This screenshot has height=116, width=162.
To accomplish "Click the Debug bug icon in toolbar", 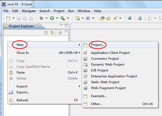I will point(41,18).
